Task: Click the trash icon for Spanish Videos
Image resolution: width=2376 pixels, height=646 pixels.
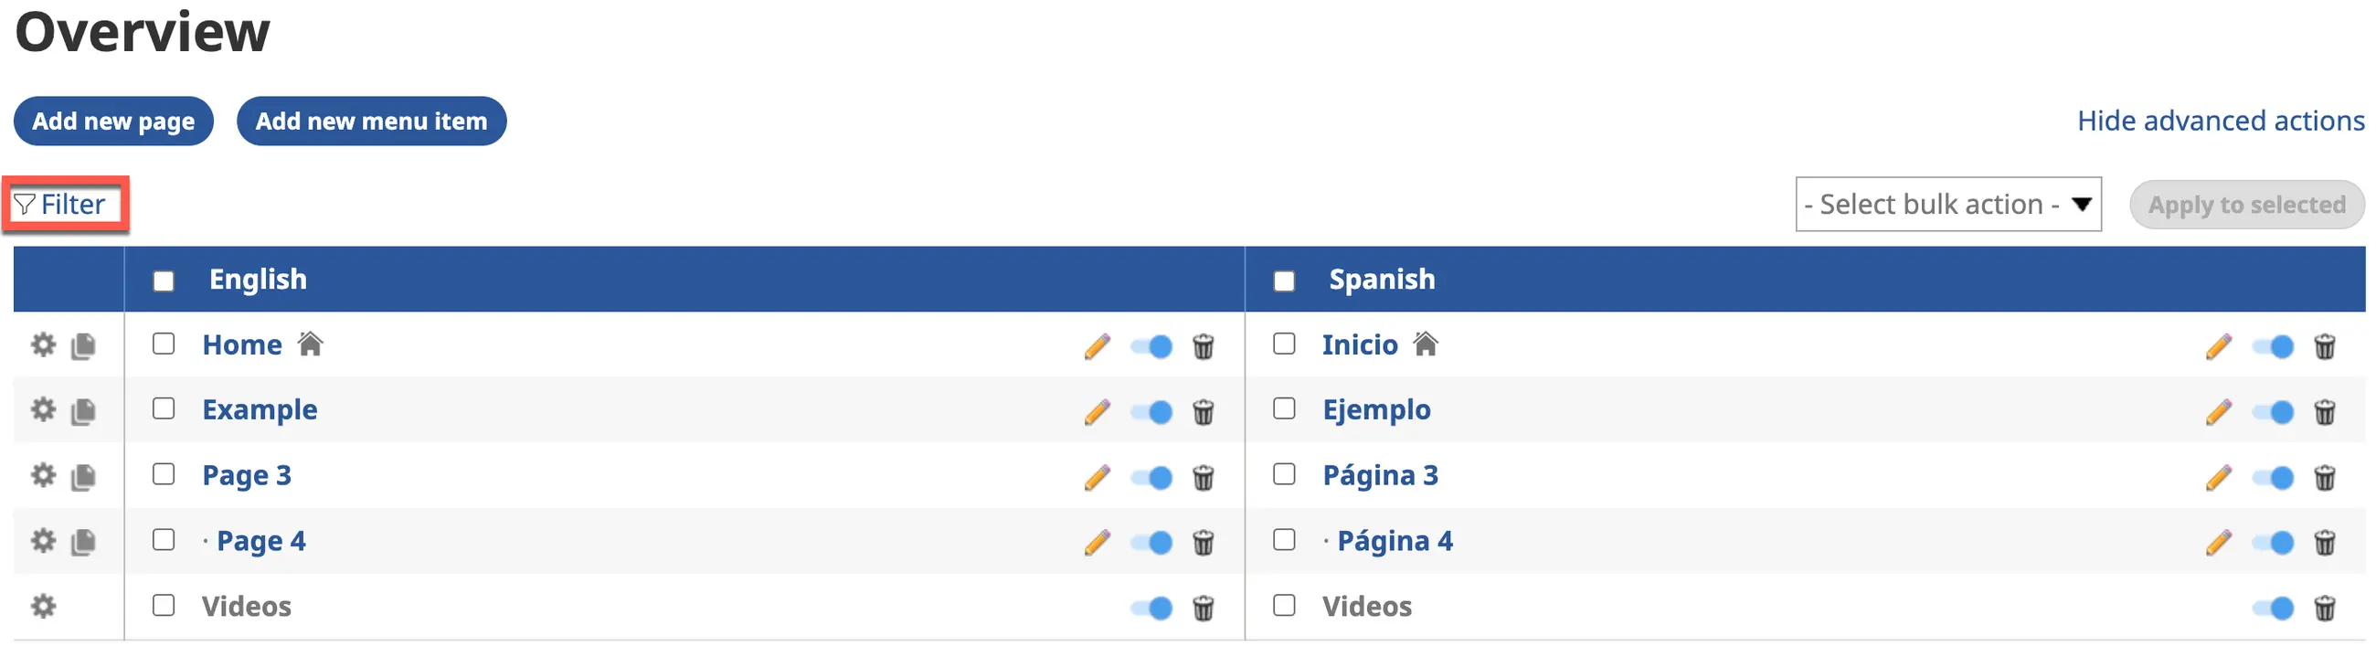Action: (x=2324, y=609)
